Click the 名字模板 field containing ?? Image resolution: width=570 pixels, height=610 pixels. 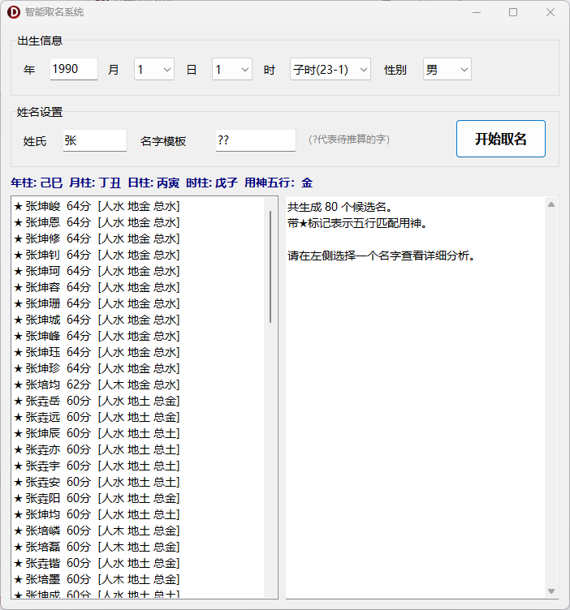pyautogui.click(x=256, y=140)
